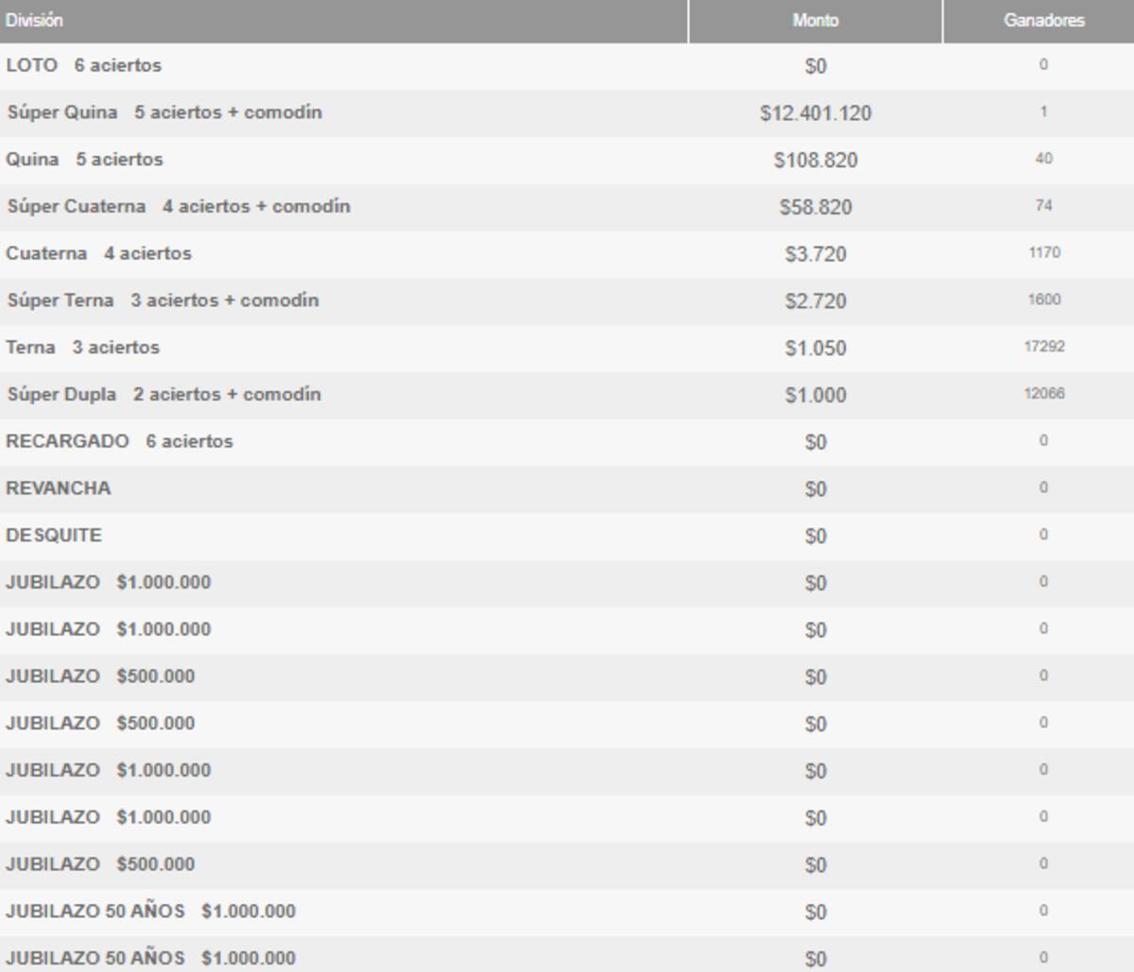
Task: Select Súper Quina 5 aciertos + comodín
Action: pyautogui.click(x=164, y=112)
